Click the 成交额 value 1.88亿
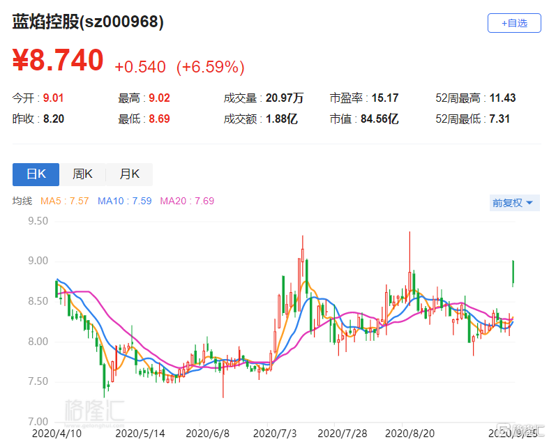 click(x=282, y=119)
